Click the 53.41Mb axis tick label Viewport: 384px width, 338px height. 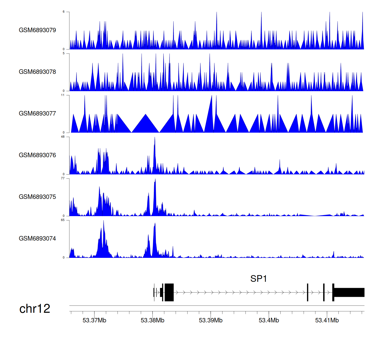click(327, 320)
